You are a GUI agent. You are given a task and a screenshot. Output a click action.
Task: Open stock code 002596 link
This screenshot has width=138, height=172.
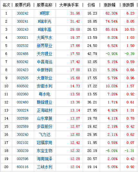(23, 159)
